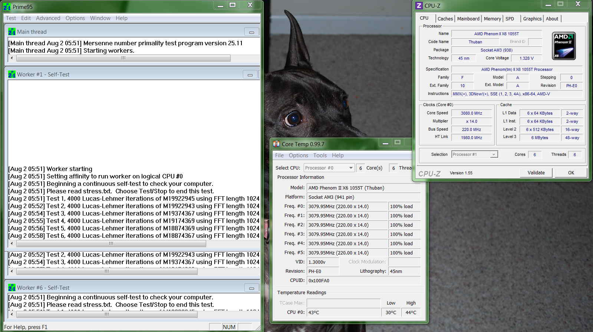Click the Validate button

pyautogui.click(x=536, y=173)
